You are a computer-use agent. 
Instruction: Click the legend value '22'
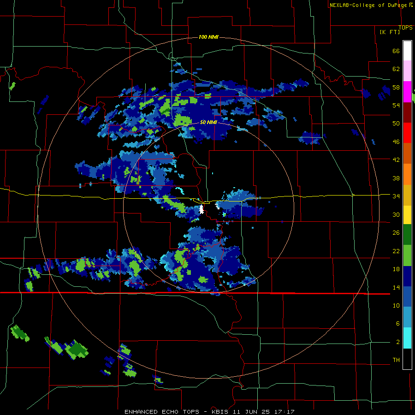tap(396, 251)
